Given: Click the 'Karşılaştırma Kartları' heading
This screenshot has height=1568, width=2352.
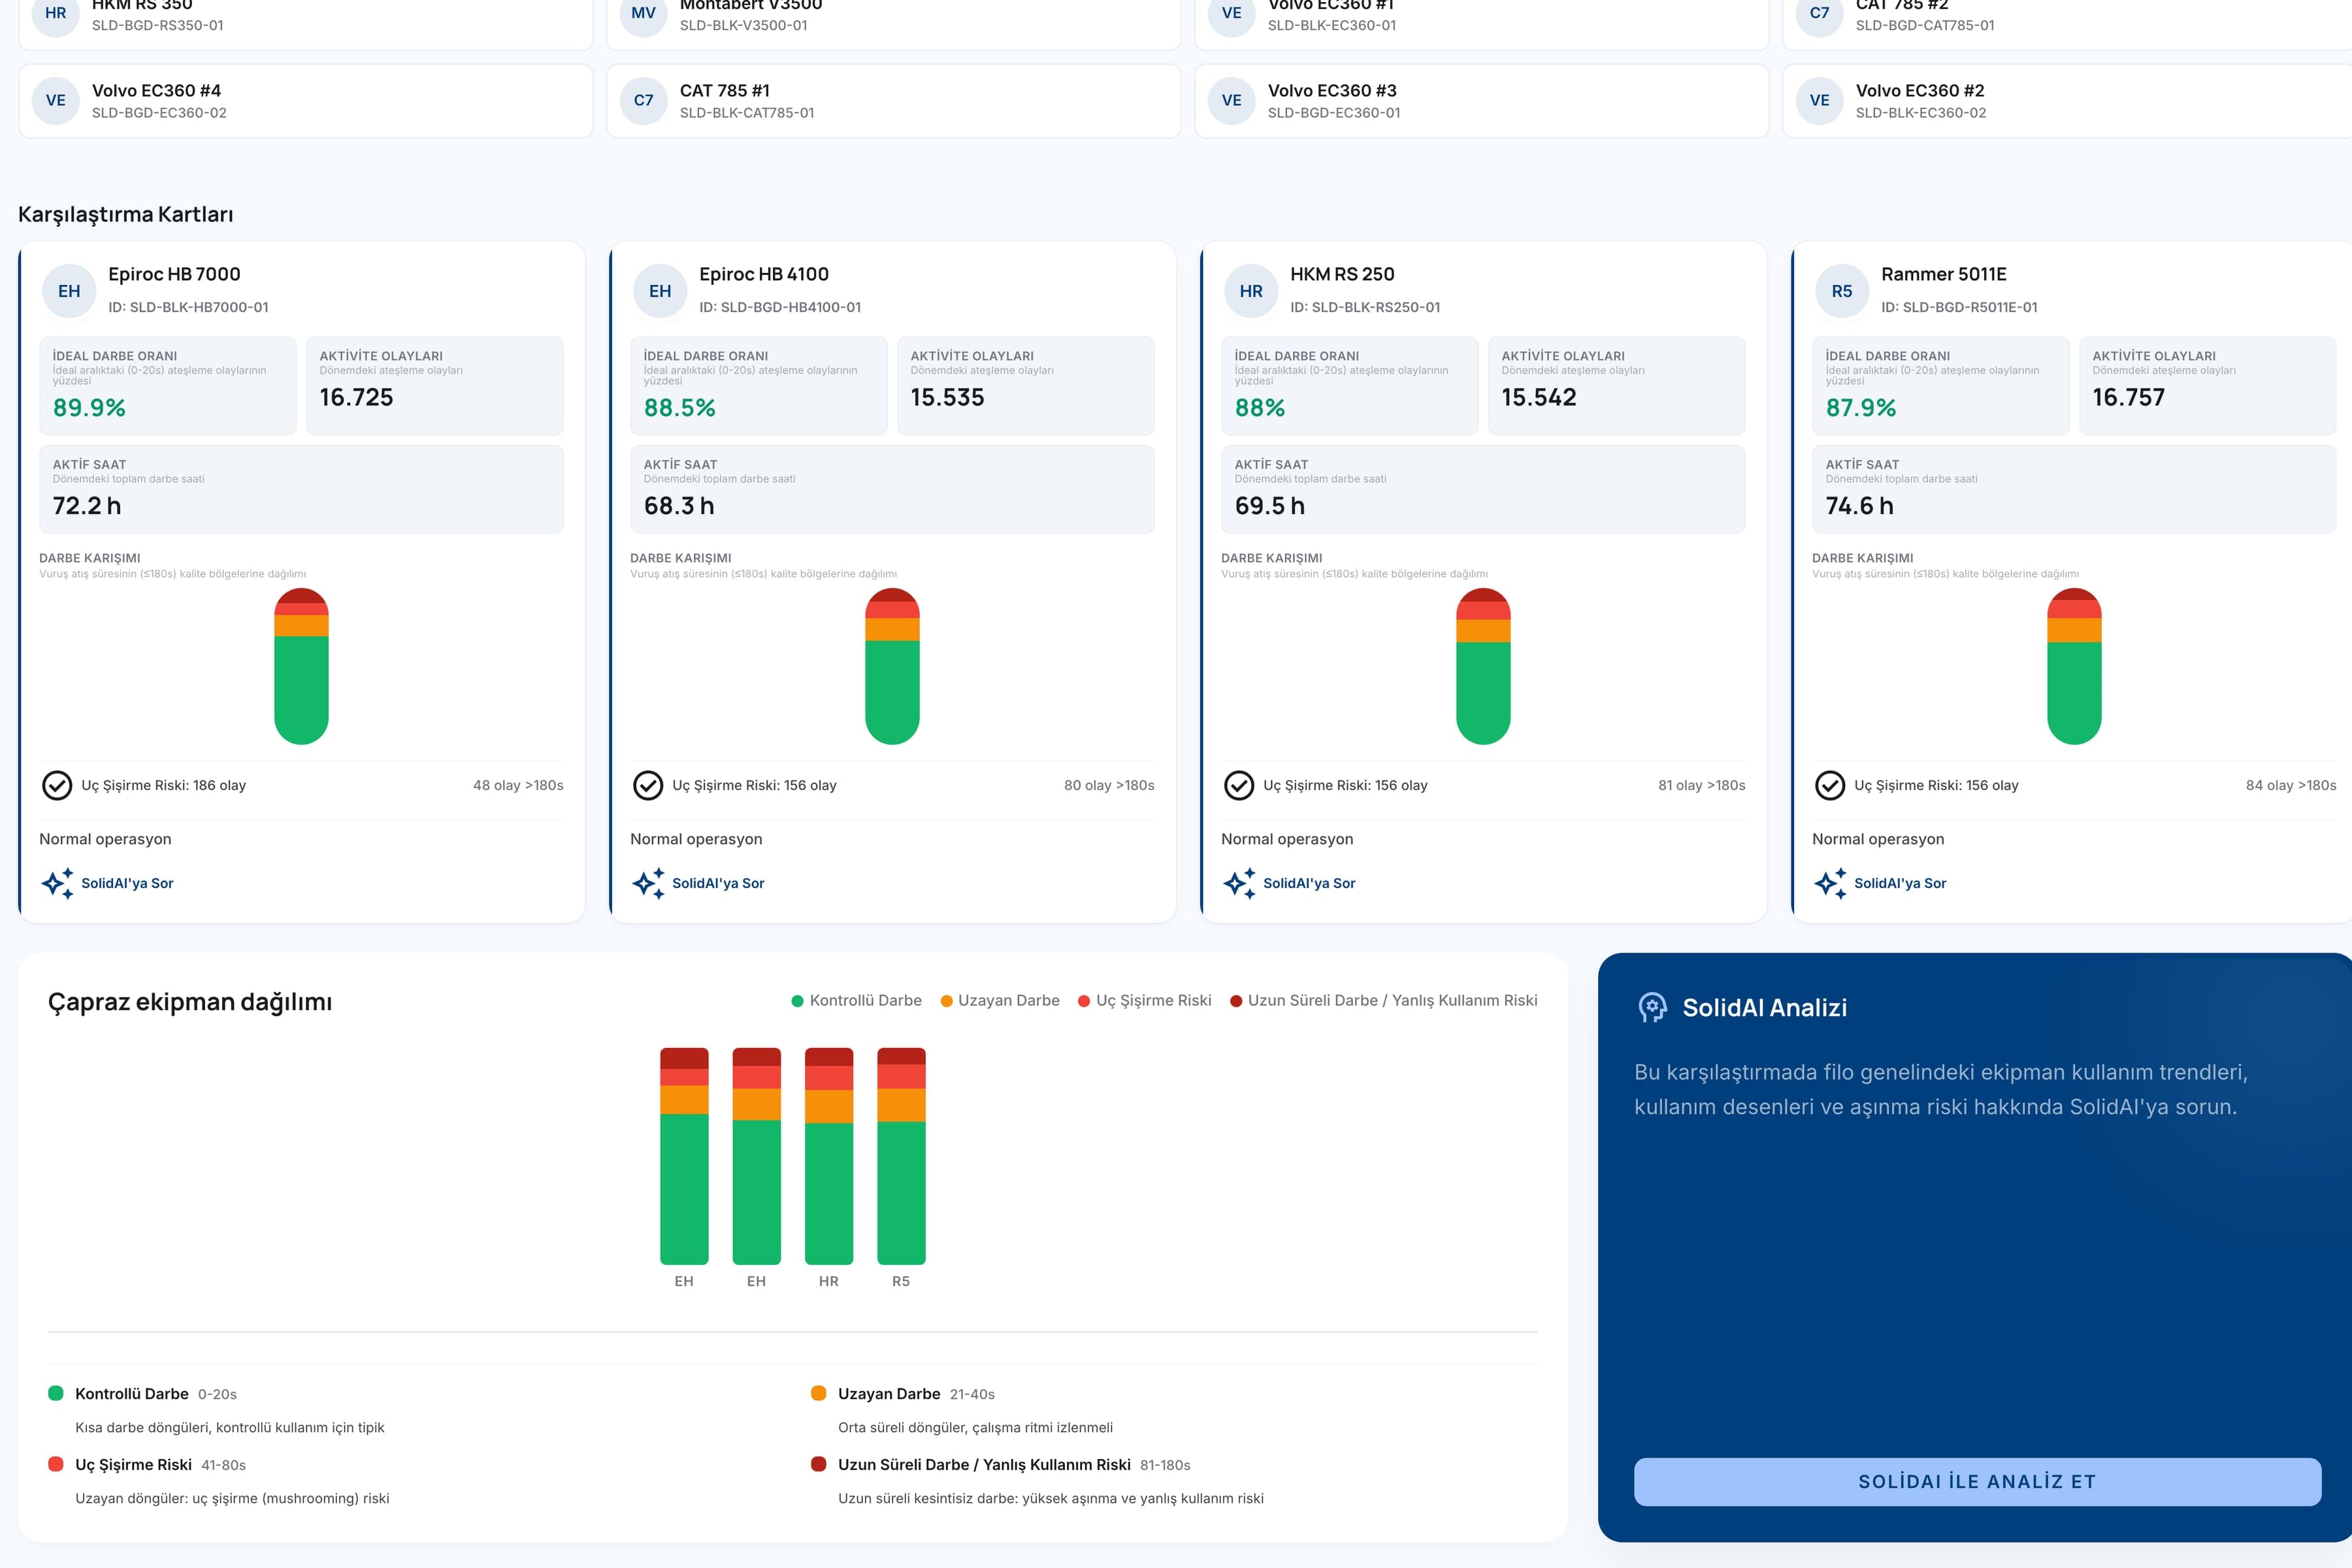Looking at the screenshot, I should [x=126, y=215].
